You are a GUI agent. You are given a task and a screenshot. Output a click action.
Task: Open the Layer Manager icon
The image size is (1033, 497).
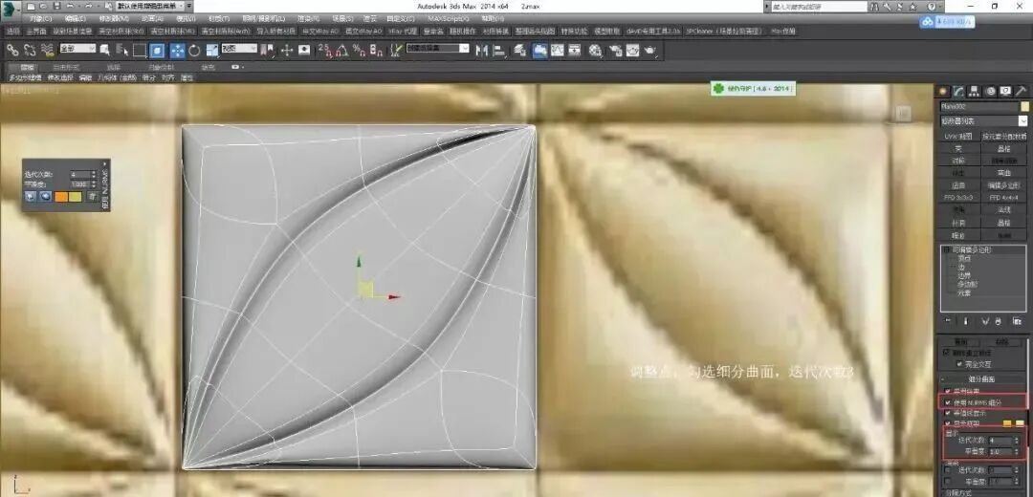[x=520, y=50]
